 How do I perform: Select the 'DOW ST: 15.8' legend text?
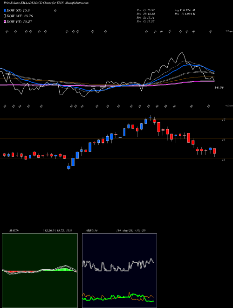tap(18, 11)
